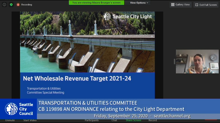Click the dam photo on the slide
220x123 pixels.
[87, 42]
